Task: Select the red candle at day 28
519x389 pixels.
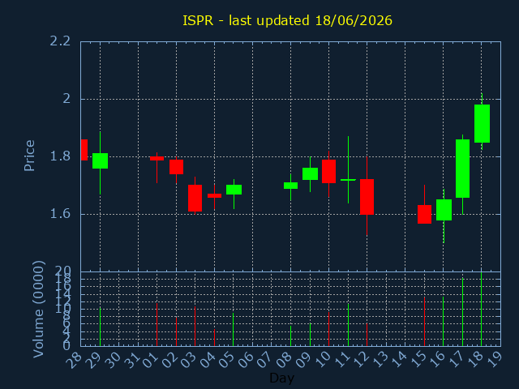Action: point(84,150)
